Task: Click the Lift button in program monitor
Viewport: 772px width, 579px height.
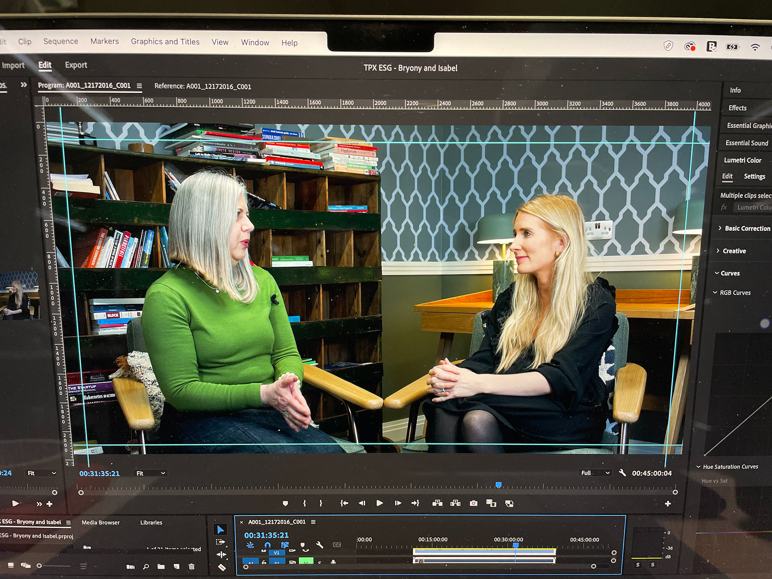Action: [437, 503]
